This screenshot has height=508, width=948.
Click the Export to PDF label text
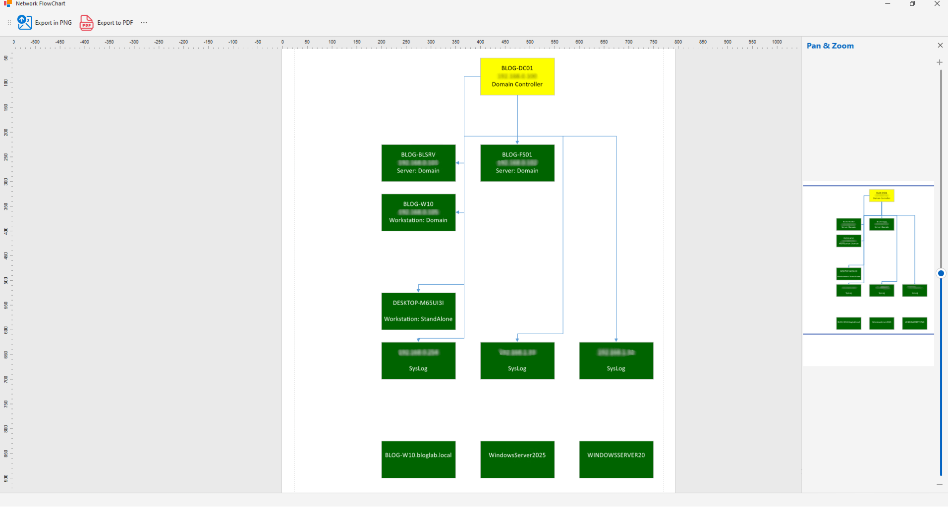pyautogui.click(x=115, y=23)
